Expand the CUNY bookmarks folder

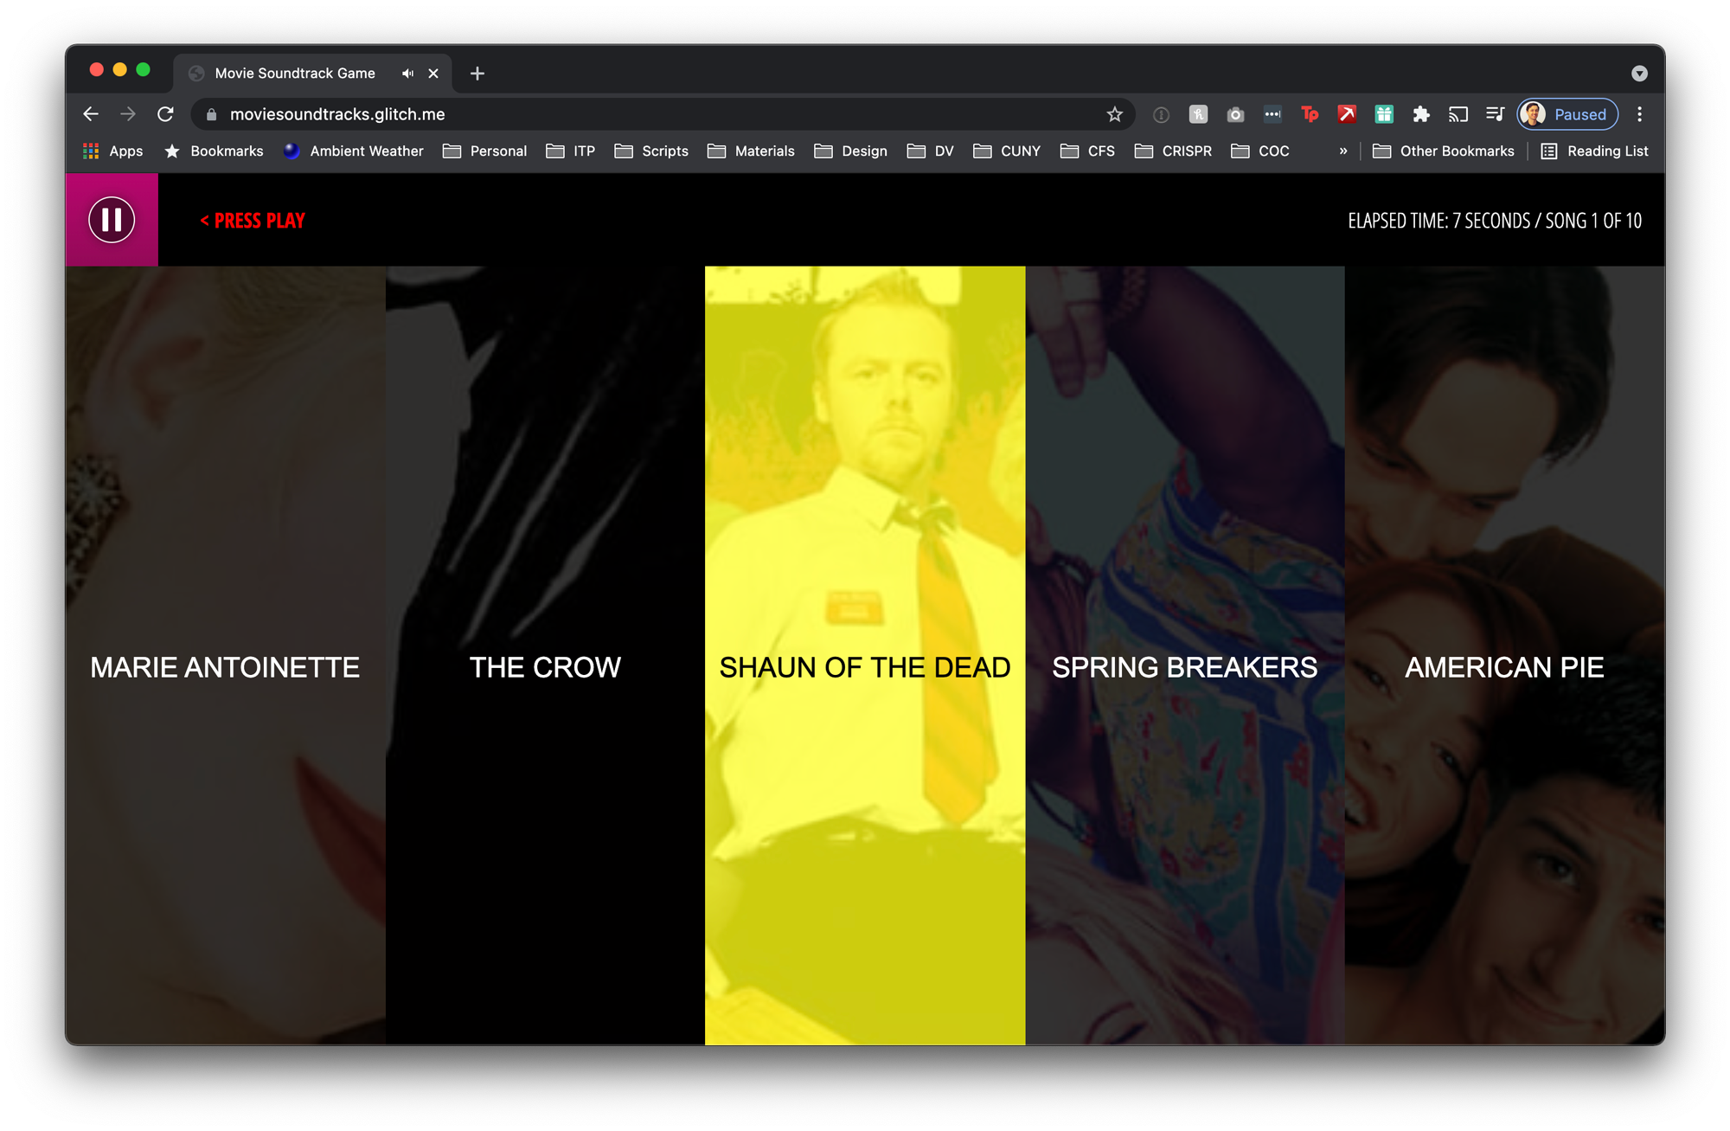click(1007, 151)
